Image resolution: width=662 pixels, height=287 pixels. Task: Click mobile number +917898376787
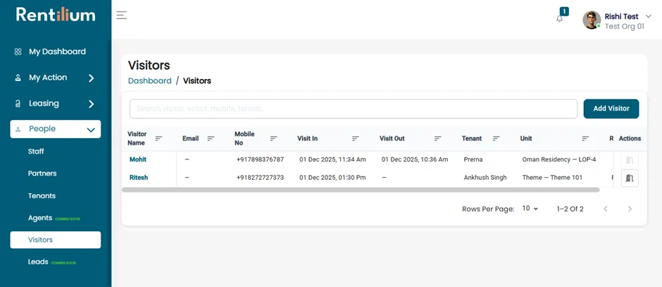(260, 160)
